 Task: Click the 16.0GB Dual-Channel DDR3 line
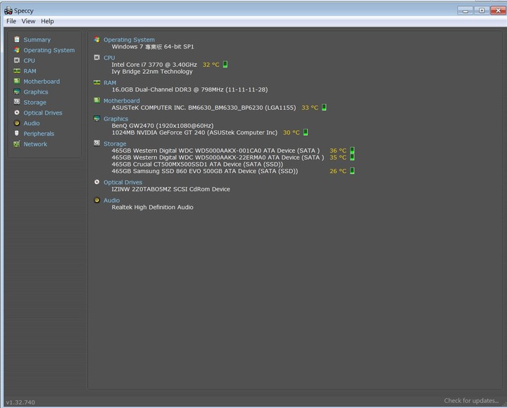coord(190,89)
